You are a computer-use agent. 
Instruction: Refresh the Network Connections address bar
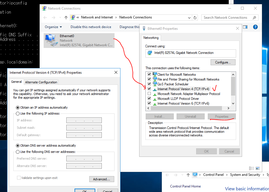pyautogui.click(x=195, y=18)
